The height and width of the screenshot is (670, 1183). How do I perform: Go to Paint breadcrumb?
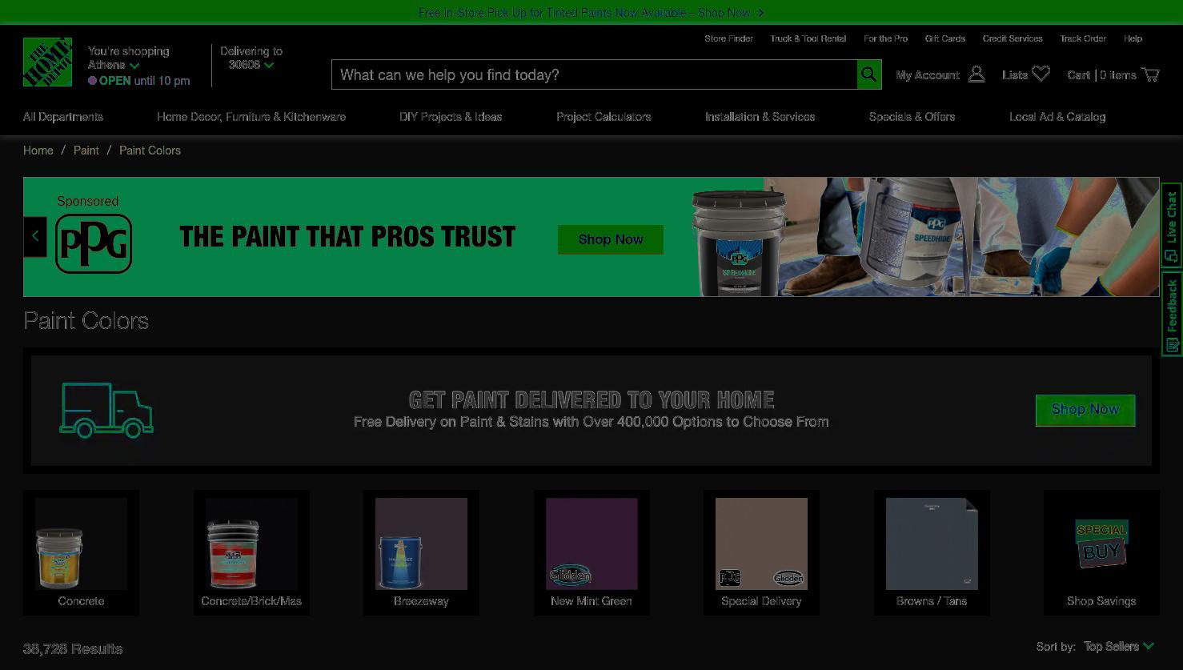(86, 150)
